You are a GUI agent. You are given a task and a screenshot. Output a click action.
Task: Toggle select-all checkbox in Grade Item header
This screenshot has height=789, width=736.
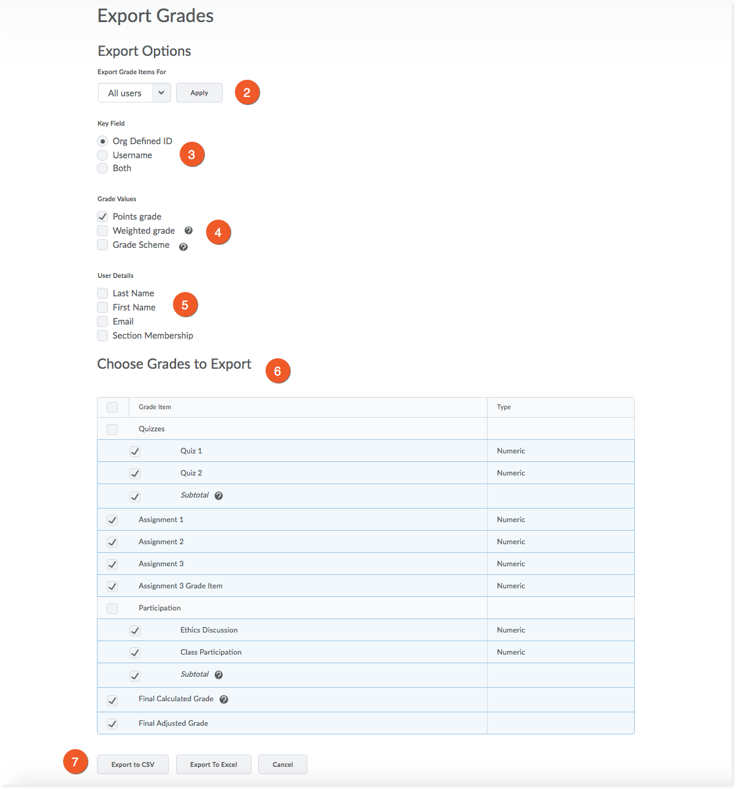(x=112, y=407)
